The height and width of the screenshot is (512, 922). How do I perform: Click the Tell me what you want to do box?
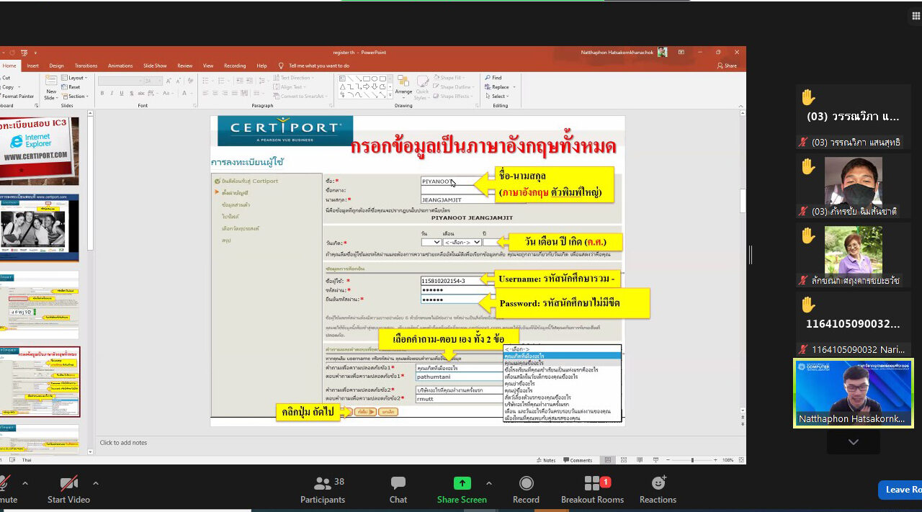[x=314, y=66]
